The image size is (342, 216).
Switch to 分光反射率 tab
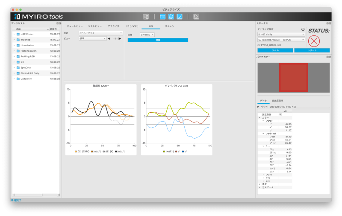(277, 101)
